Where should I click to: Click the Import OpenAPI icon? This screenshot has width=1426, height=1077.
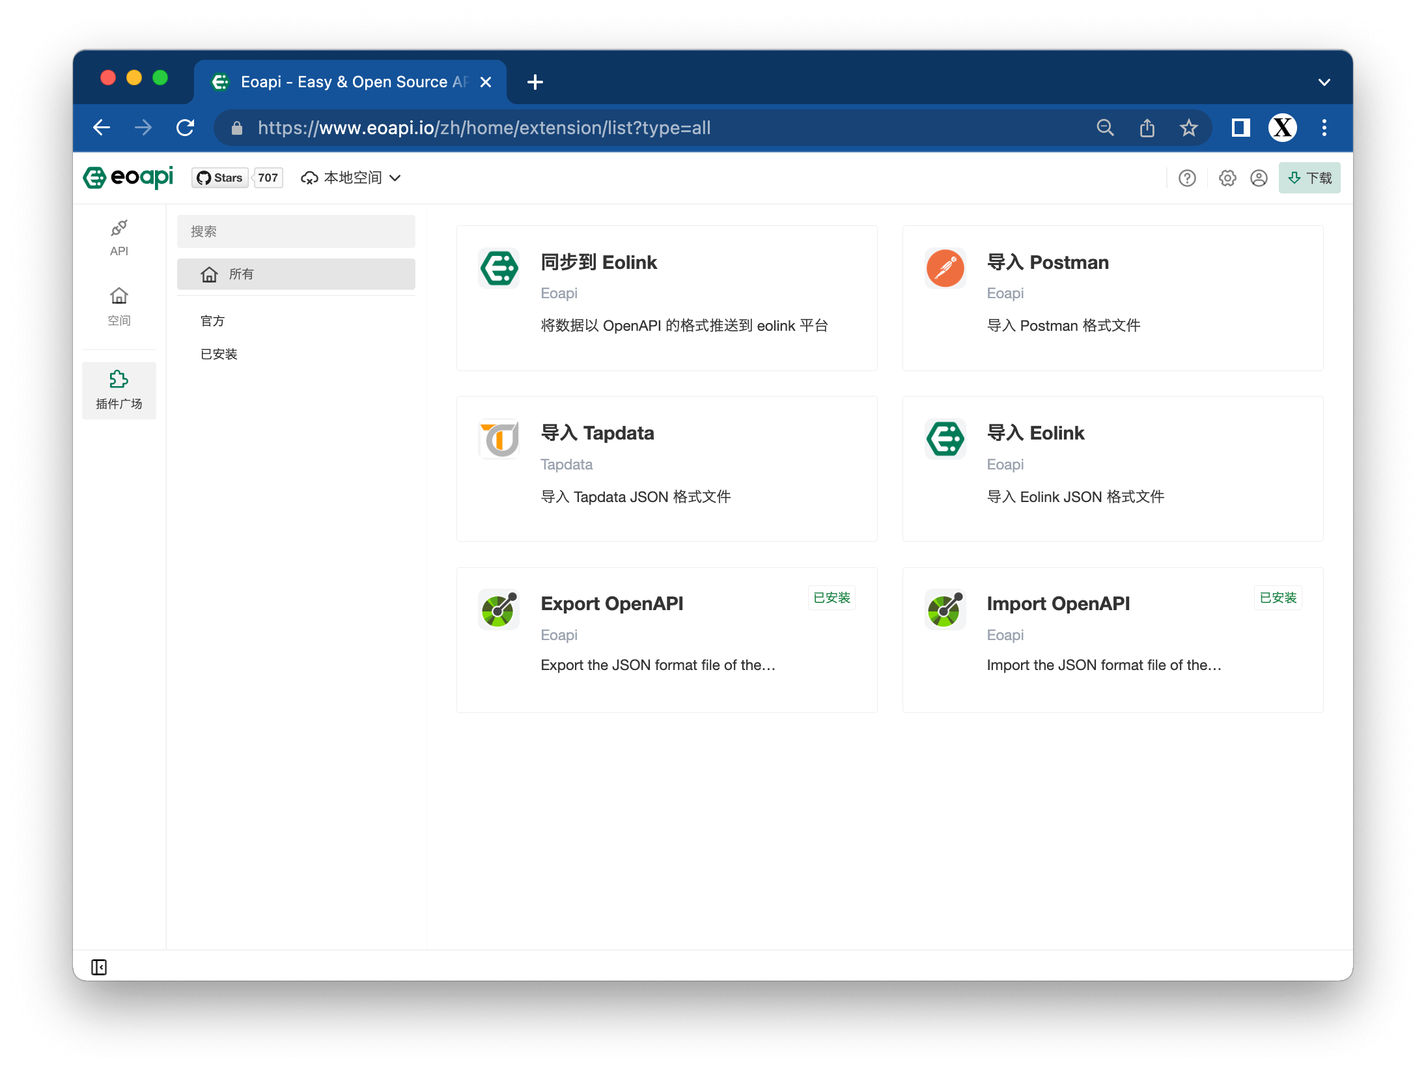coord(945,609)
